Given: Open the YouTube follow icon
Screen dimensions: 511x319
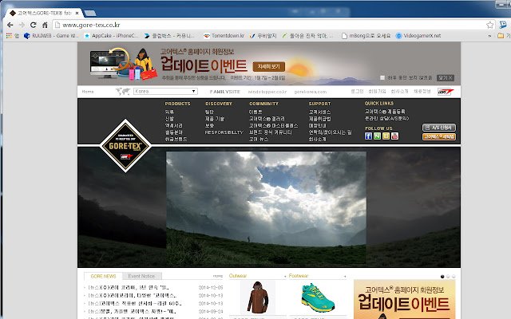Looking at the screenshot, I should tap(394, 136).
